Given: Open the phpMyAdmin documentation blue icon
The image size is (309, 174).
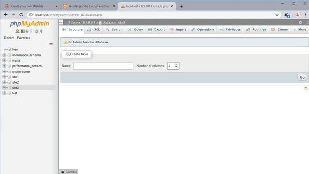Looking at the screenshot, I should point(27,31).
